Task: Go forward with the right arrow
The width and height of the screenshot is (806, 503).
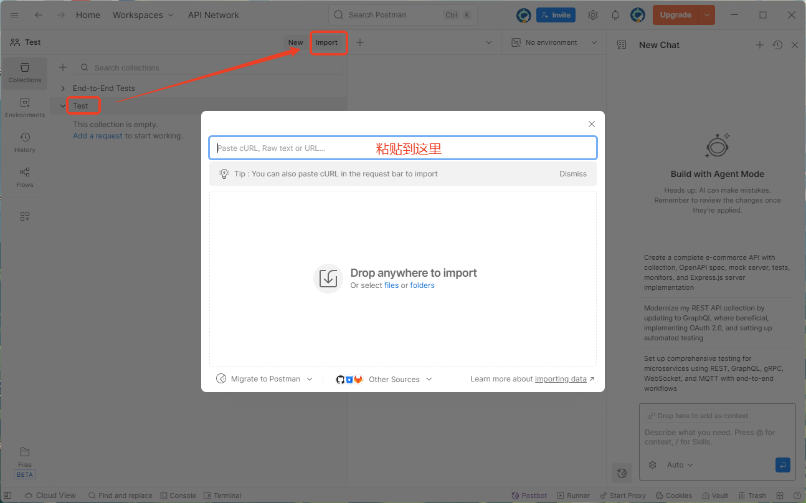Action: (x=60, y=15)
